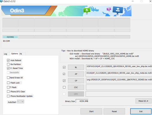Browse for CSC file
Viewport: 152px width, 115px height.
click(76, 87)
